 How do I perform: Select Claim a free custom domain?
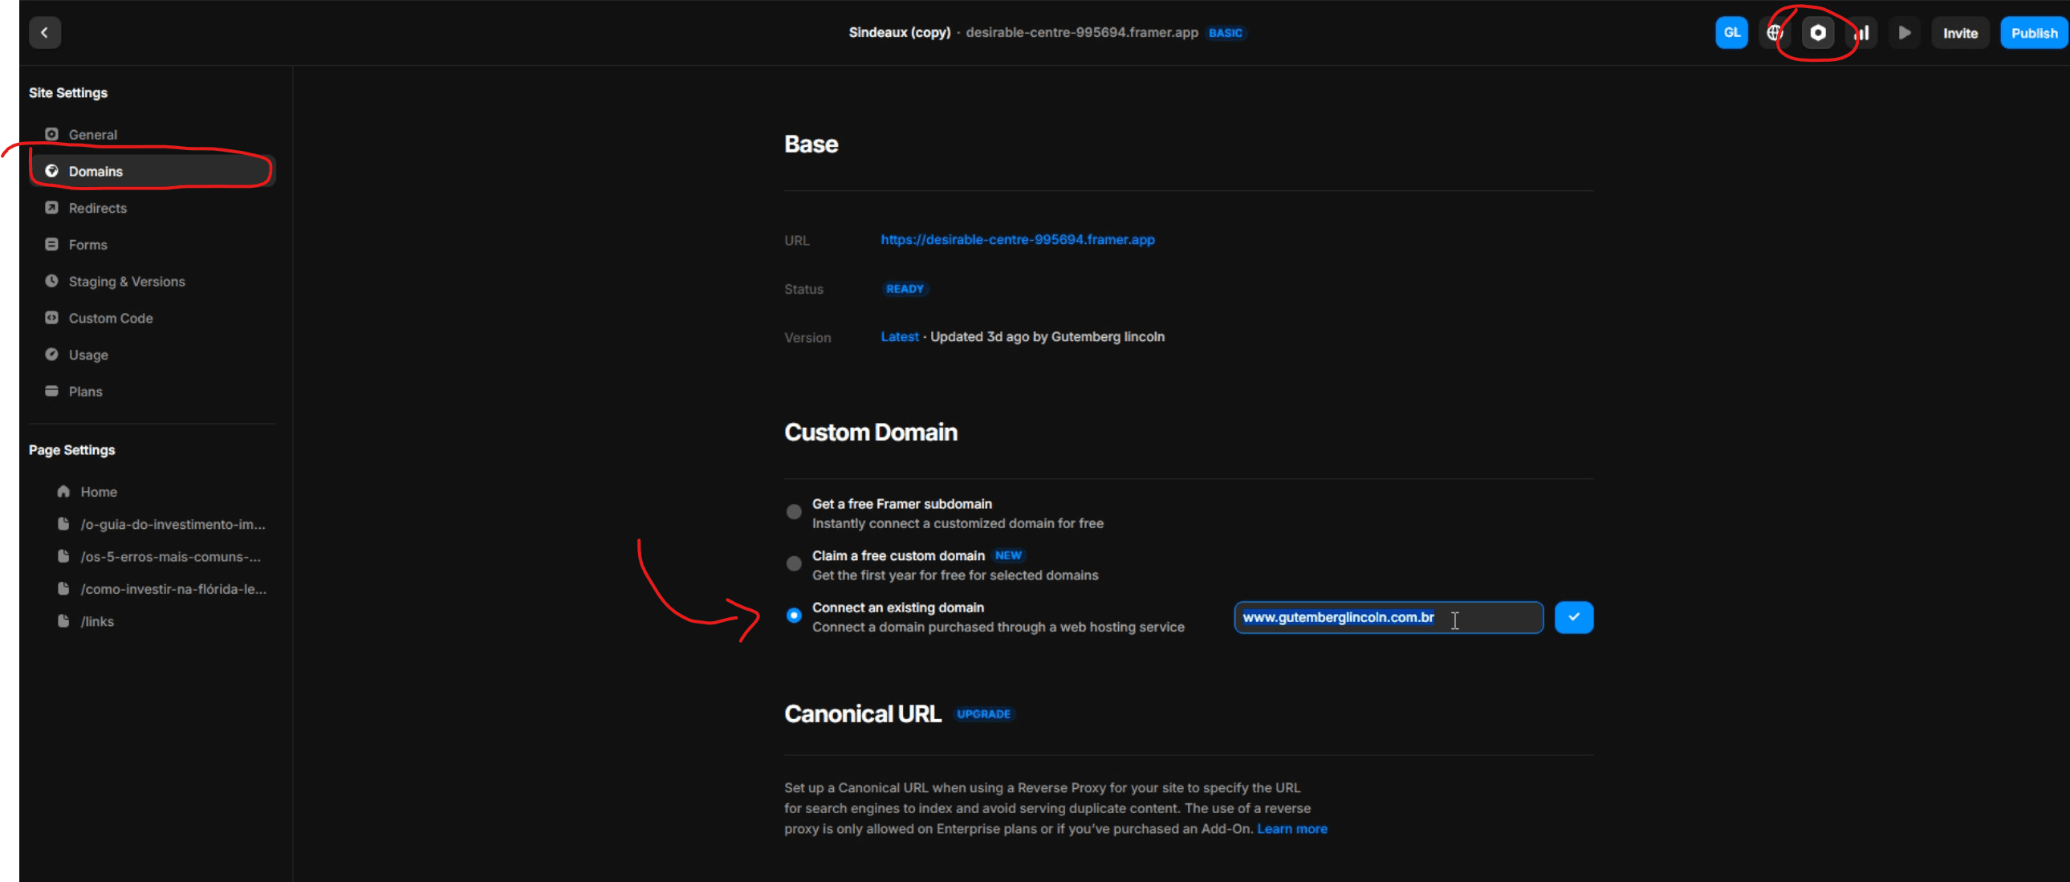pos(793,564)
